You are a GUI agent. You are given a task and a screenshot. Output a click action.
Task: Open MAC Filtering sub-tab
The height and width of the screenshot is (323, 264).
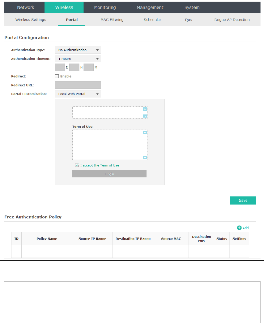tap(112, 19)
